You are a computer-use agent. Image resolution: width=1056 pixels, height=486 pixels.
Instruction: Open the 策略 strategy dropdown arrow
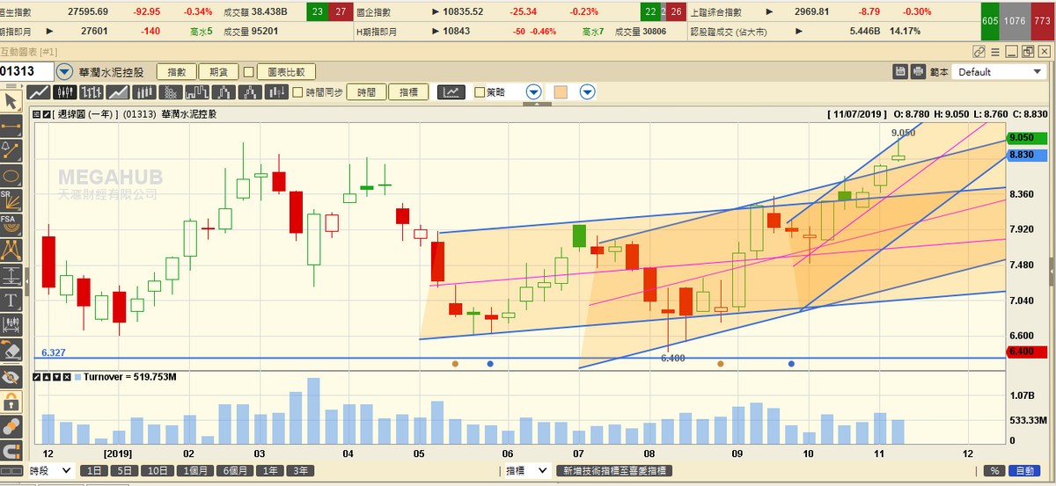point(534,91)
